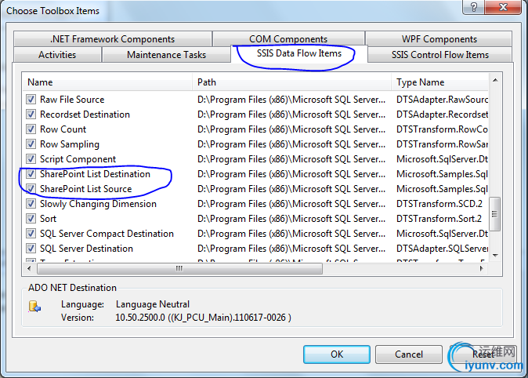Switch to .NET Framework Components tab

113,39
